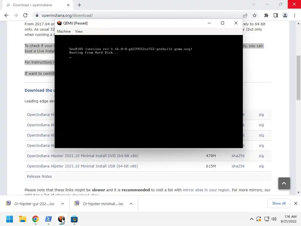This screenshot has height=226, width=301.
Task: Open network status tray icon
Action: coord(267,219)
